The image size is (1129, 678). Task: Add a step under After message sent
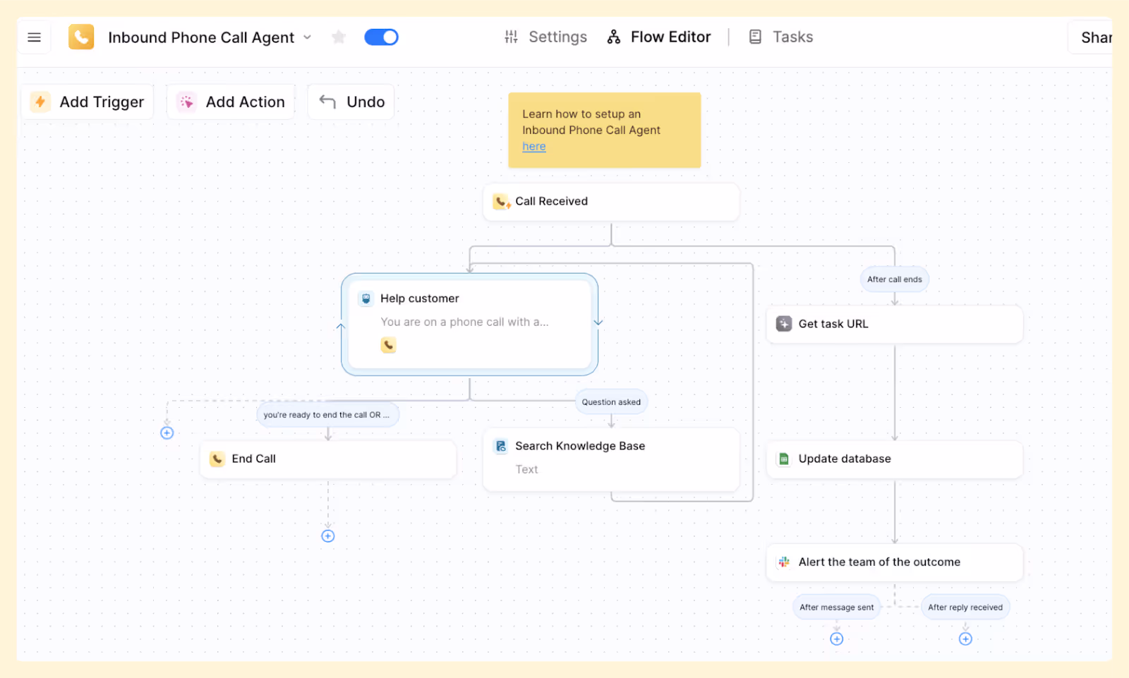(x=837, y=639)
